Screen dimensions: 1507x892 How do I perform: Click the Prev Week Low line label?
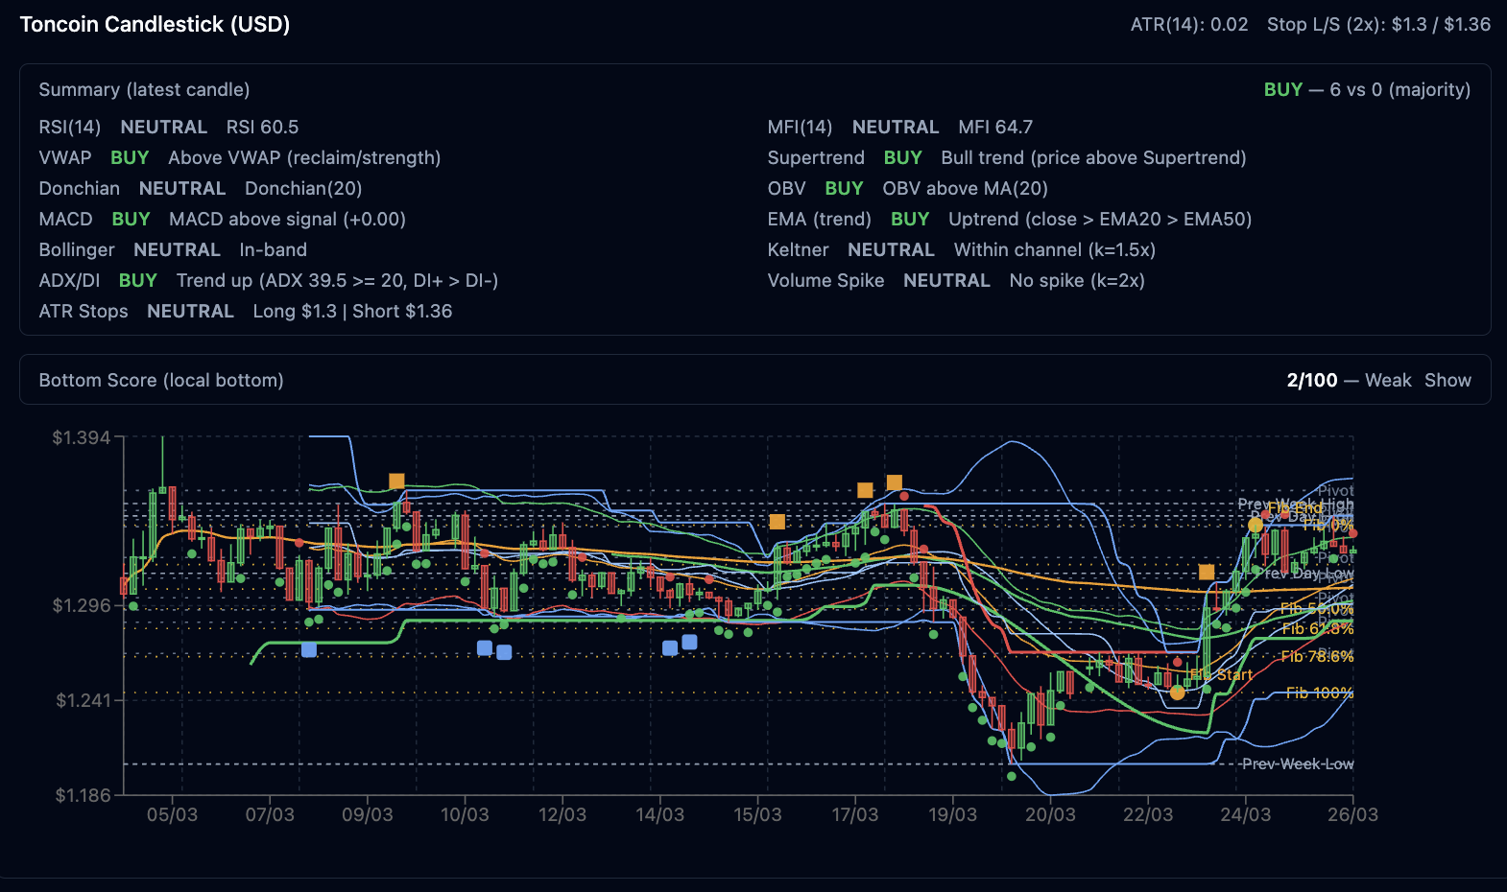click(1297, 764)
